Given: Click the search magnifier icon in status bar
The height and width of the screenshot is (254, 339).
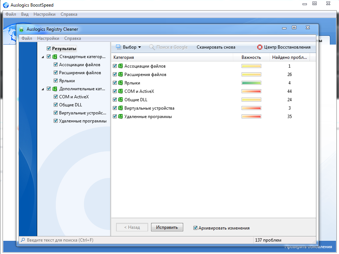Looking at the screenshot, I should (x=23, y=240).
